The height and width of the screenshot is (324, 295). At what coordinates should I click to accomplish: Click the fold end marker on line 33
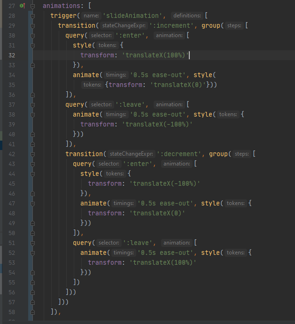[32, 65]
